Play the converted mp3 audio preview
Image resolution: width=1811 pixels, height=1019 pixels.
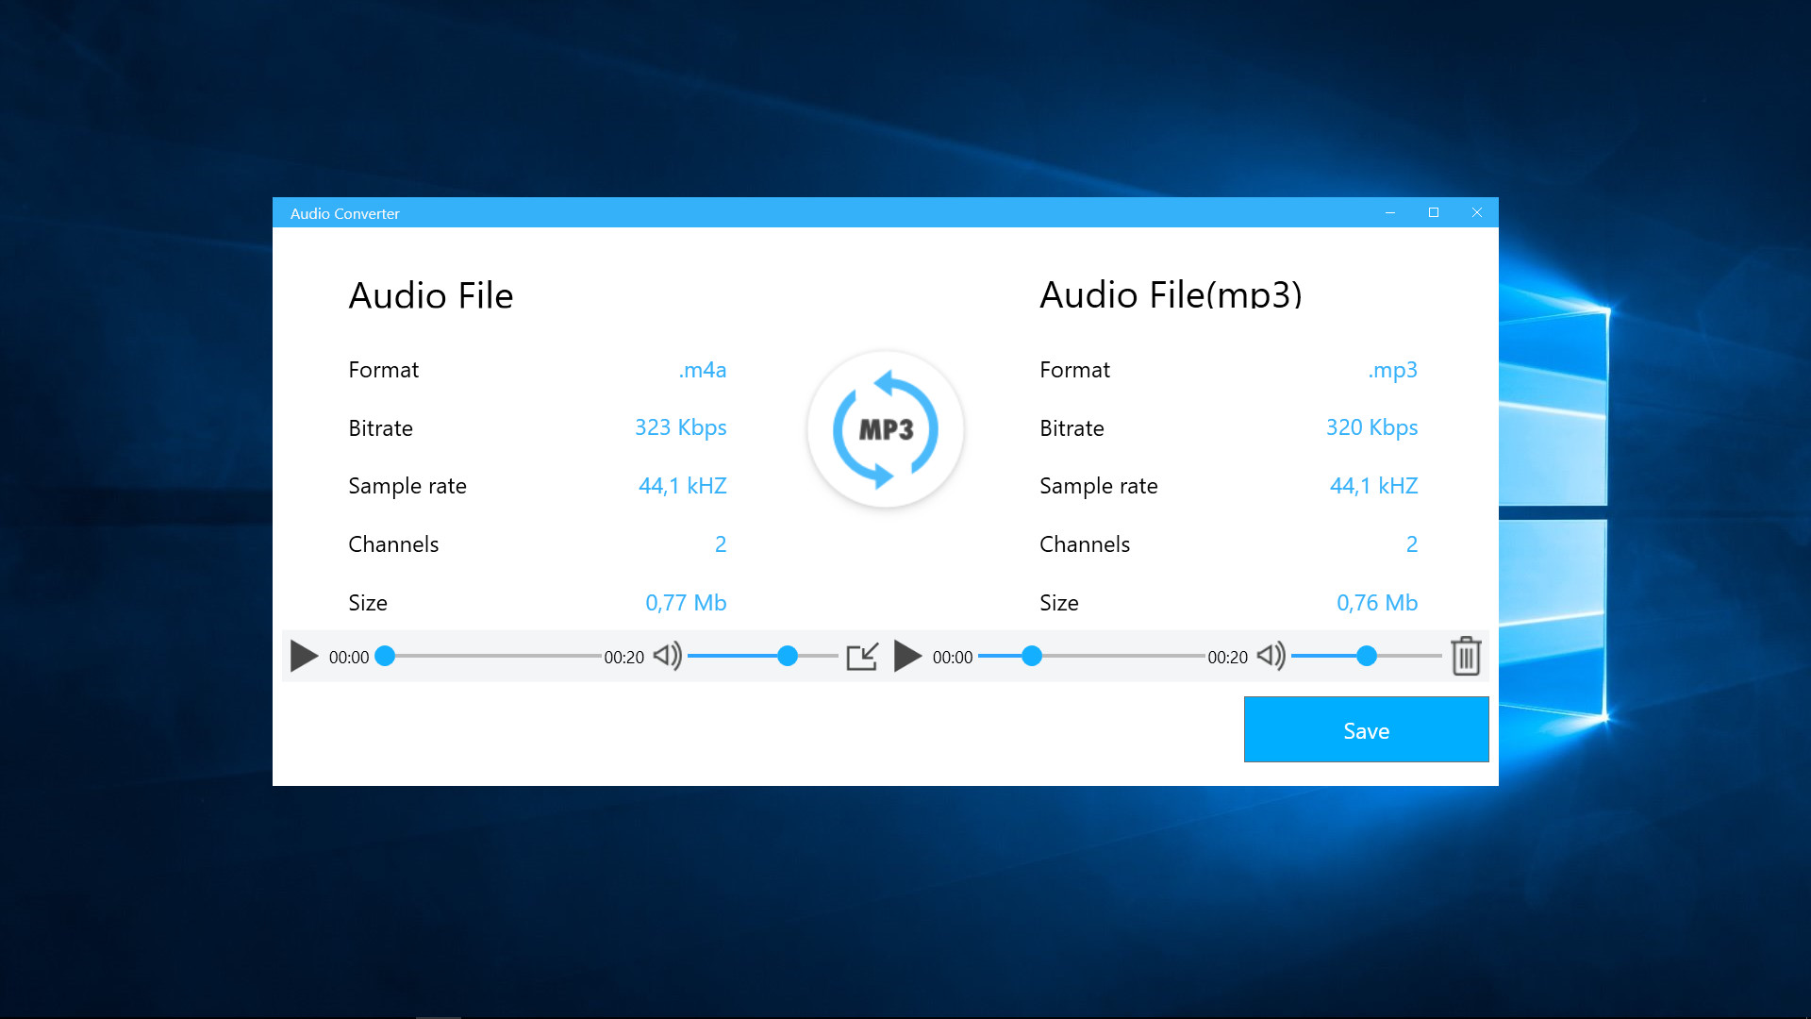pos(907,657)
